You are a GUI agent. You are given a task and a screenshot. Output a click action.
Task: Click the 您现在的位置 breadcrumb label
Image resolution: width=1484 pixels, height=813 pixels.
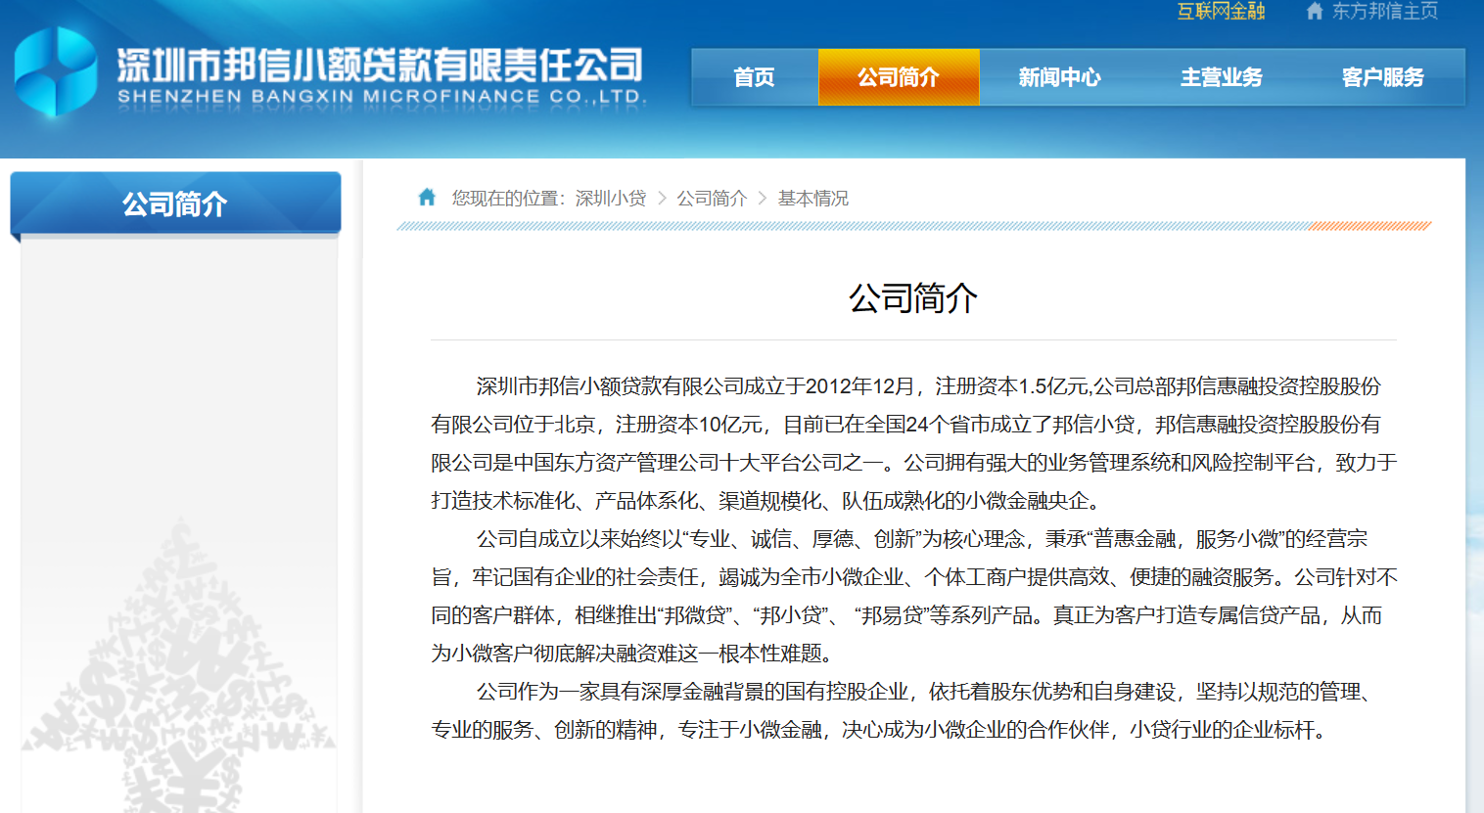(x=508, y=199)
